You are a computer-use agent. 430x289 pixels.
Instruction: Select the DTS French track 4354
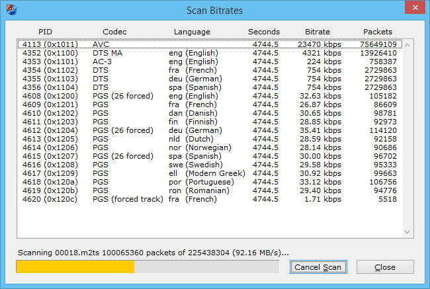click(x=210, y=70)
